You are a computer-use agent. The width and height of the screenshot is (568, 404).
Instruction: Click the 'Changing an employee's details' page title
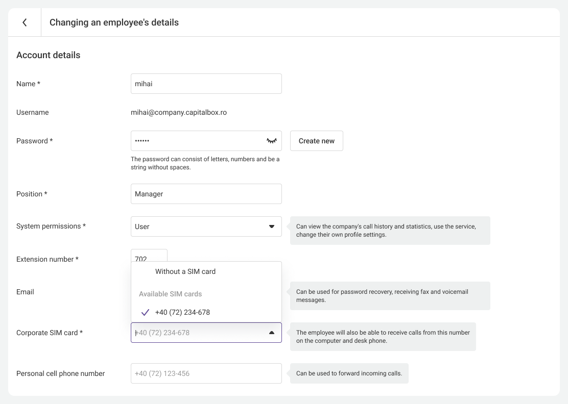[114, 22]
